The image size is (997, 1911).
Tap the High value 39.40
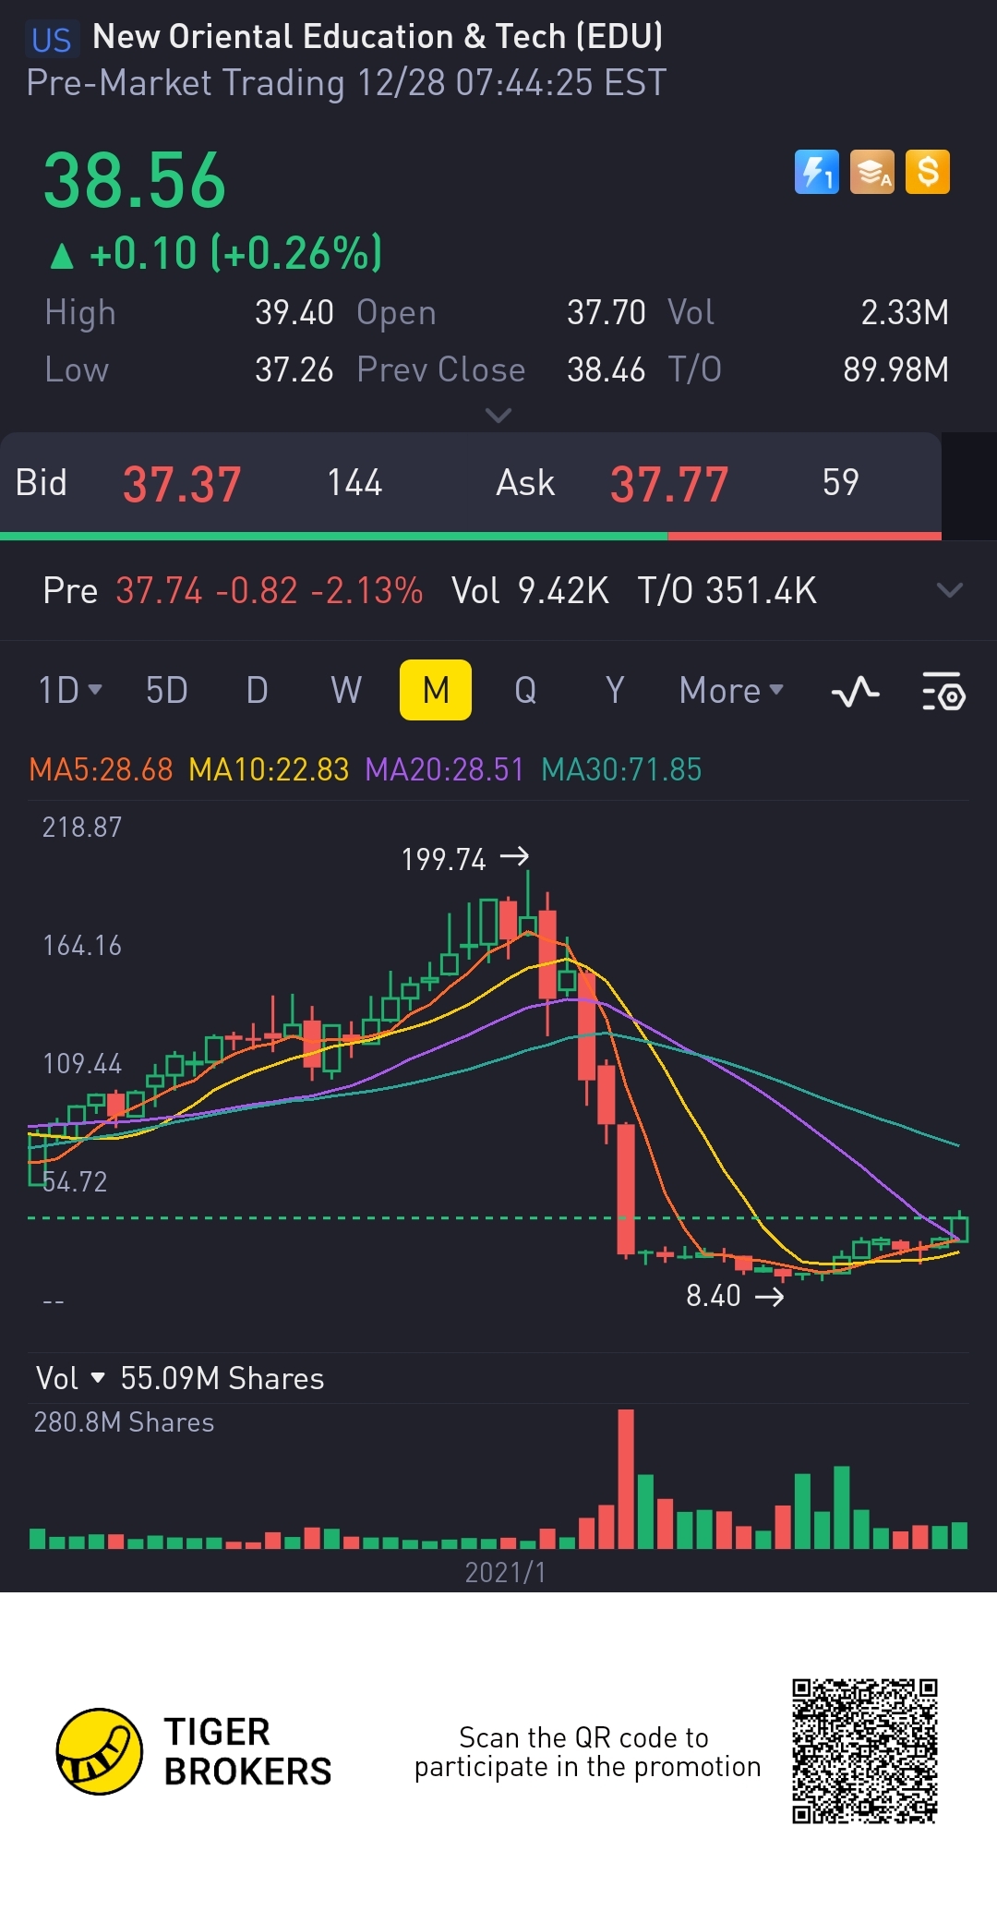294,312
